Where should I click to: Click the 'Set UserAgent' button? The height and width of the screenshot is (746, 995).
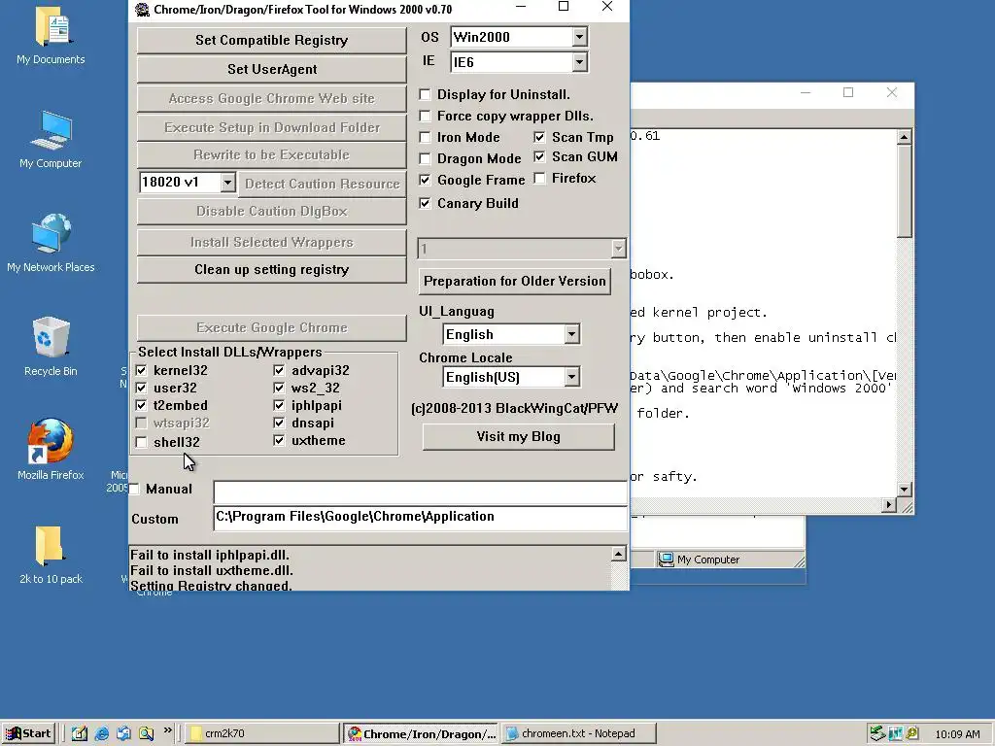(272, 69)
